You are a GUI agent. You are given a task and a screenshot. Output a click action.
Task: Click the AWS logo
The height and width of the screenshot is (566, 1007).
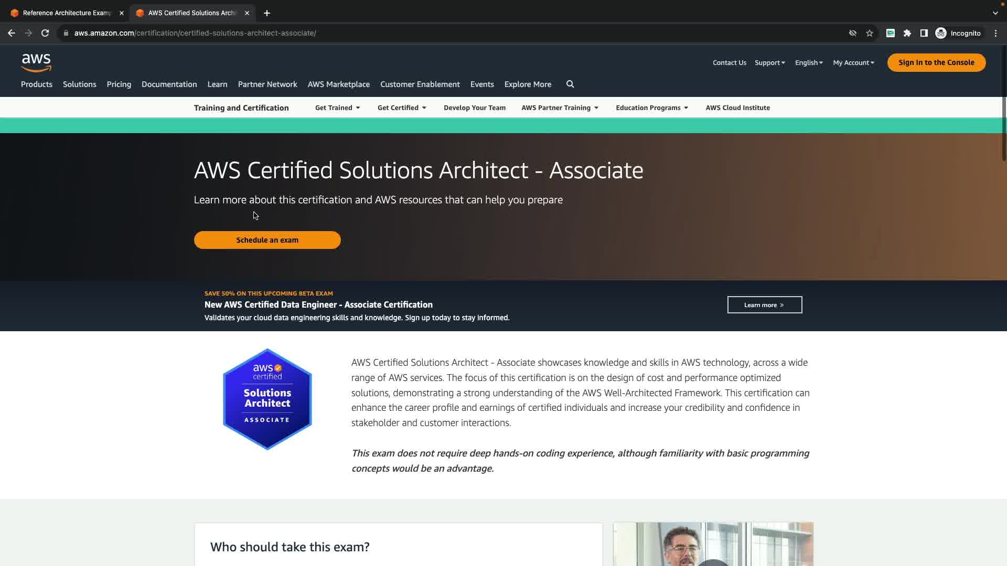point(36,62)
